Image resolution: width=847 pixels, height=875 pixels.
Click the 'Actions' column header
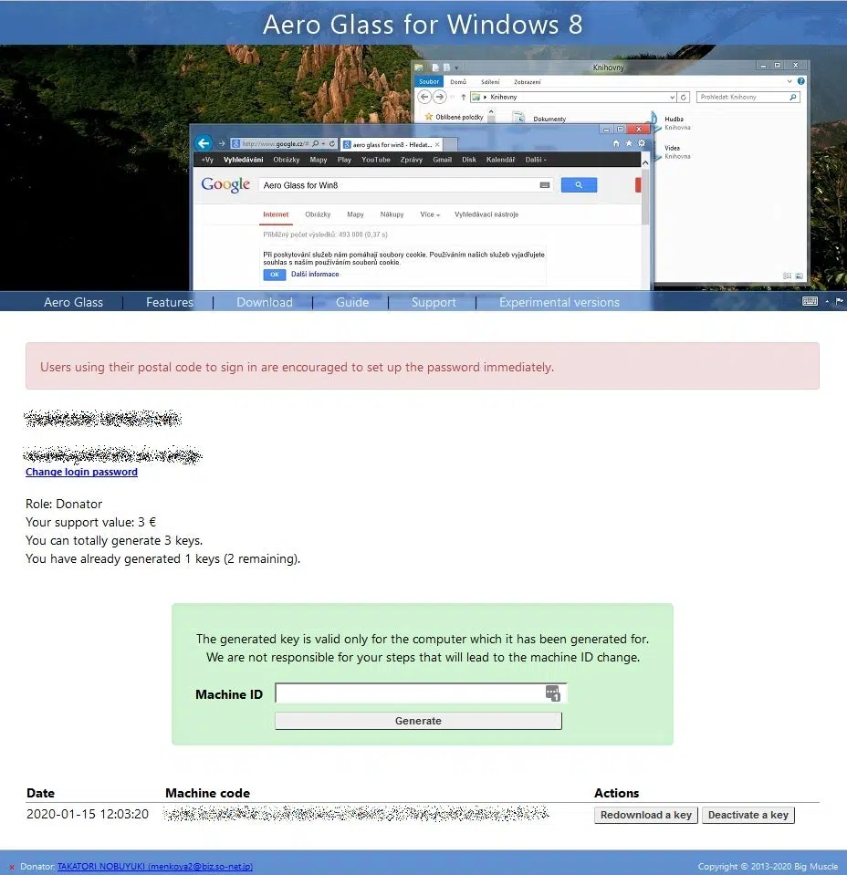(616, 793)
